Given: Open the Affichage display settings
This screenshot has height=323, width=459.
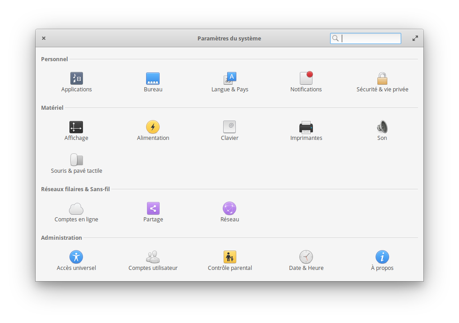Looking at the screenshot, I should [x=76, y=131].
